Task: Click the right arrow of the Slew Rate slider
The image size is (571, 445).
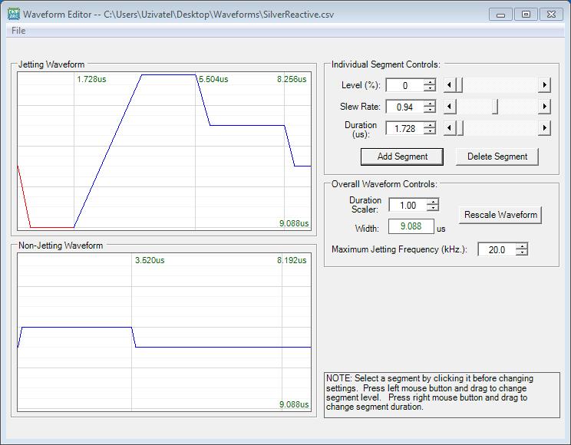Action: click(544, 107)
